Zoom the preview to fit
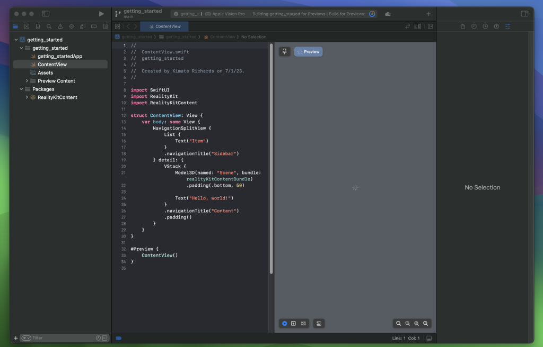Viewport: 543px width, 347px height. pos(416,323)
